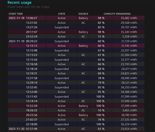Image resolution: width=155 pixels, height=132 pixels.
Task: Select the 24,471 mWh value
Action: pyautogui.click(x=129, y=69)
